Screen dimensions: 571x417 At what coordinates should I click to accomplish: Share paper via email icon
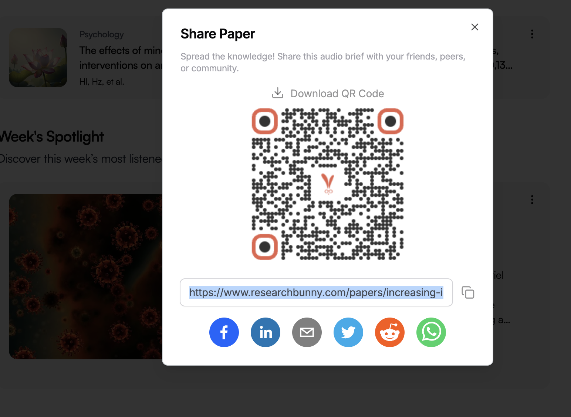click(307, 332)
